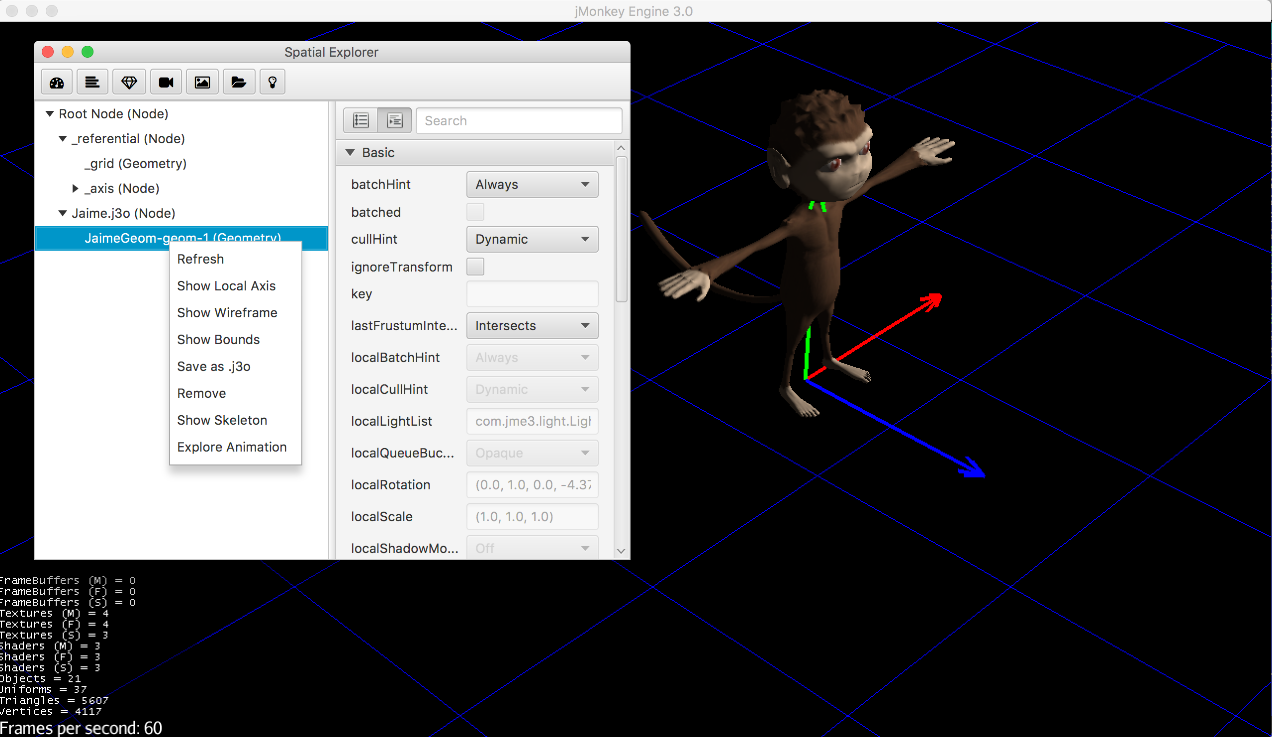Screen dimensions: 1272x737
Task: Choose Show Wireframe from context menu
Action: point(227,313)
